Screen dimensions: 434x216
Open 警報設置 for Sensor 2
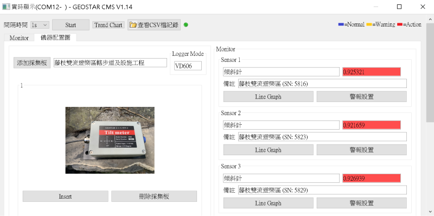coord(362,150)
